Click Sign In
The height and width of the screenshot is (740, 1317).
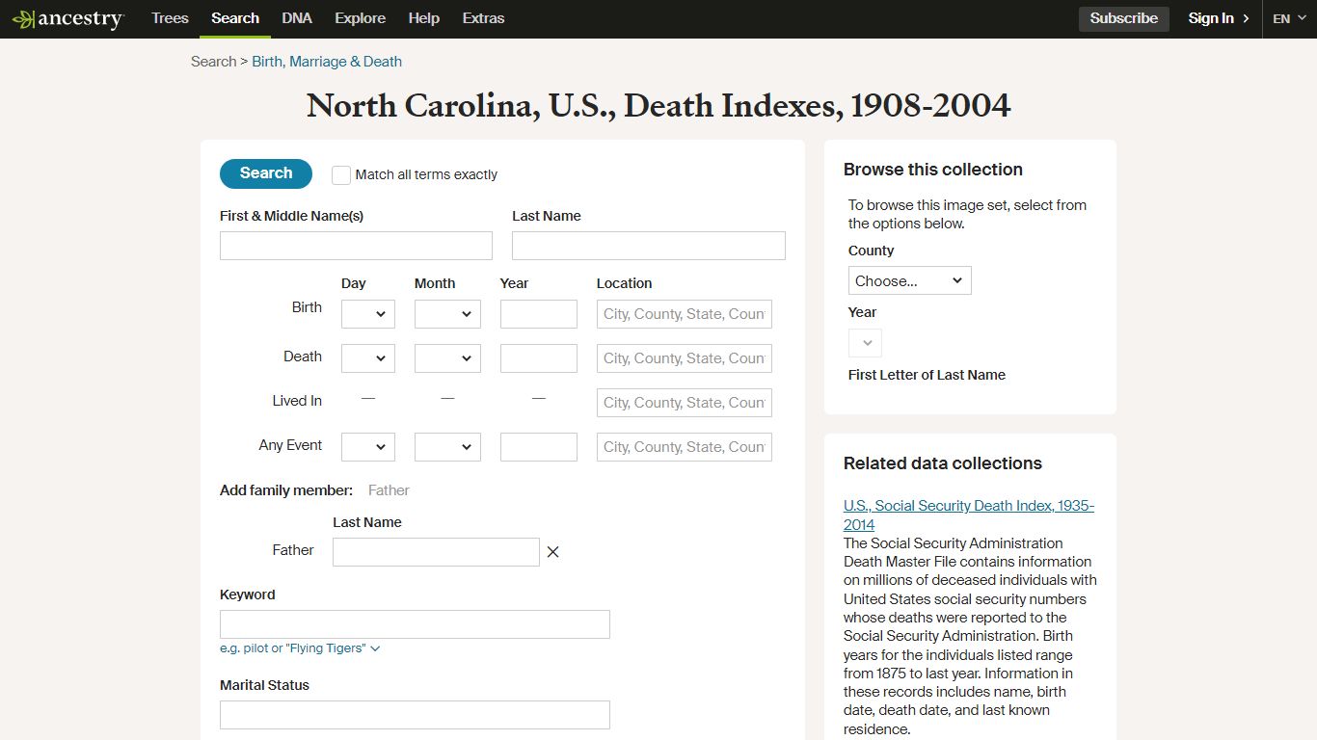pos(1219,18)
